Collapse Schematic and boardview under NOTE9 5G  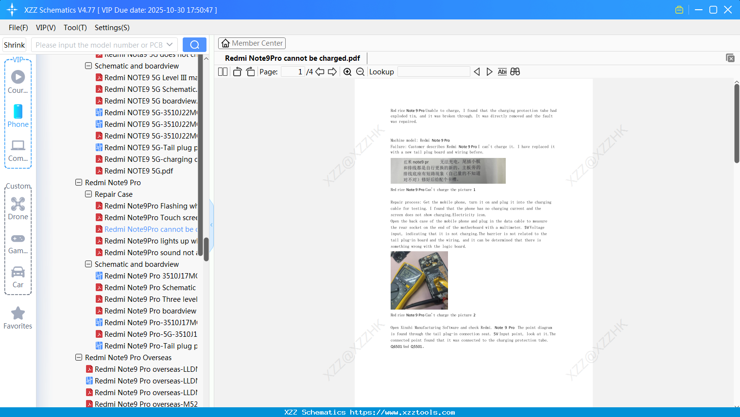point(88,66)
